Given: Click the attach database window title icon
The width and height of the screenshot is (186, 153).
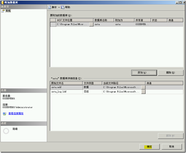Looking at the screenshot, I should [2, 2].
